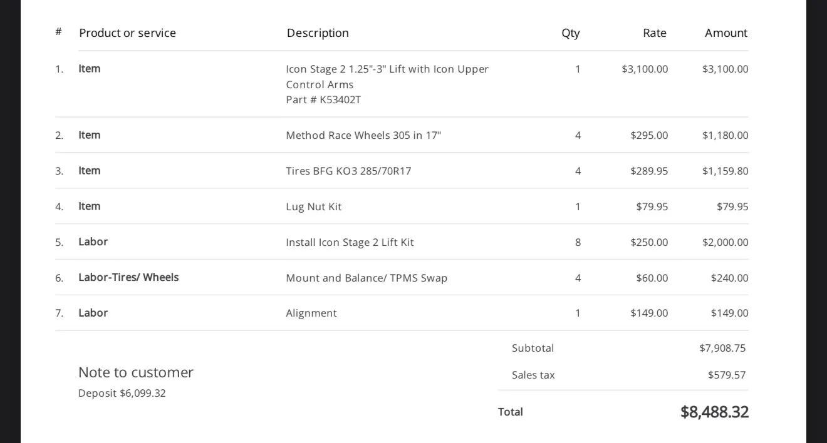This screenshot has width=827, height=443.
Task: Click the $3,100.00 amount in row one
Action: click(x=725, y=69)
